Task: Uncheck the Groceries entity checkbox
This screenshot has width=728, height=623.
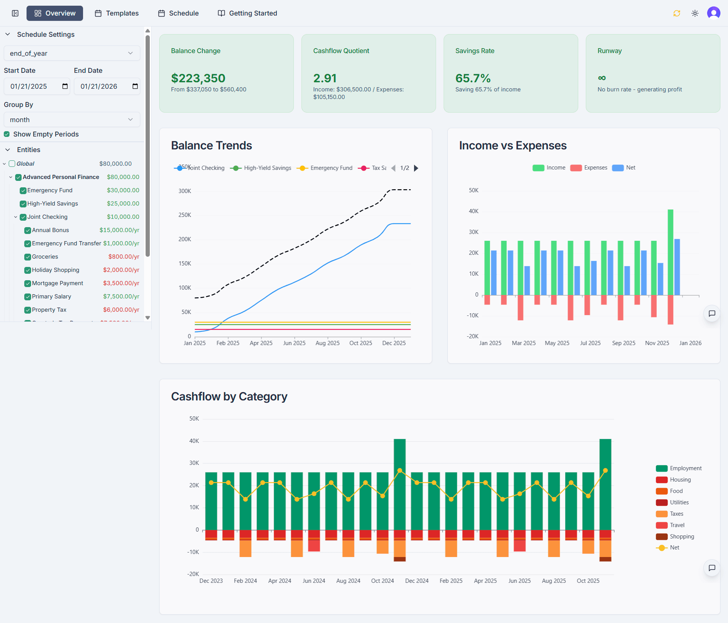Action: pos(28,257)
